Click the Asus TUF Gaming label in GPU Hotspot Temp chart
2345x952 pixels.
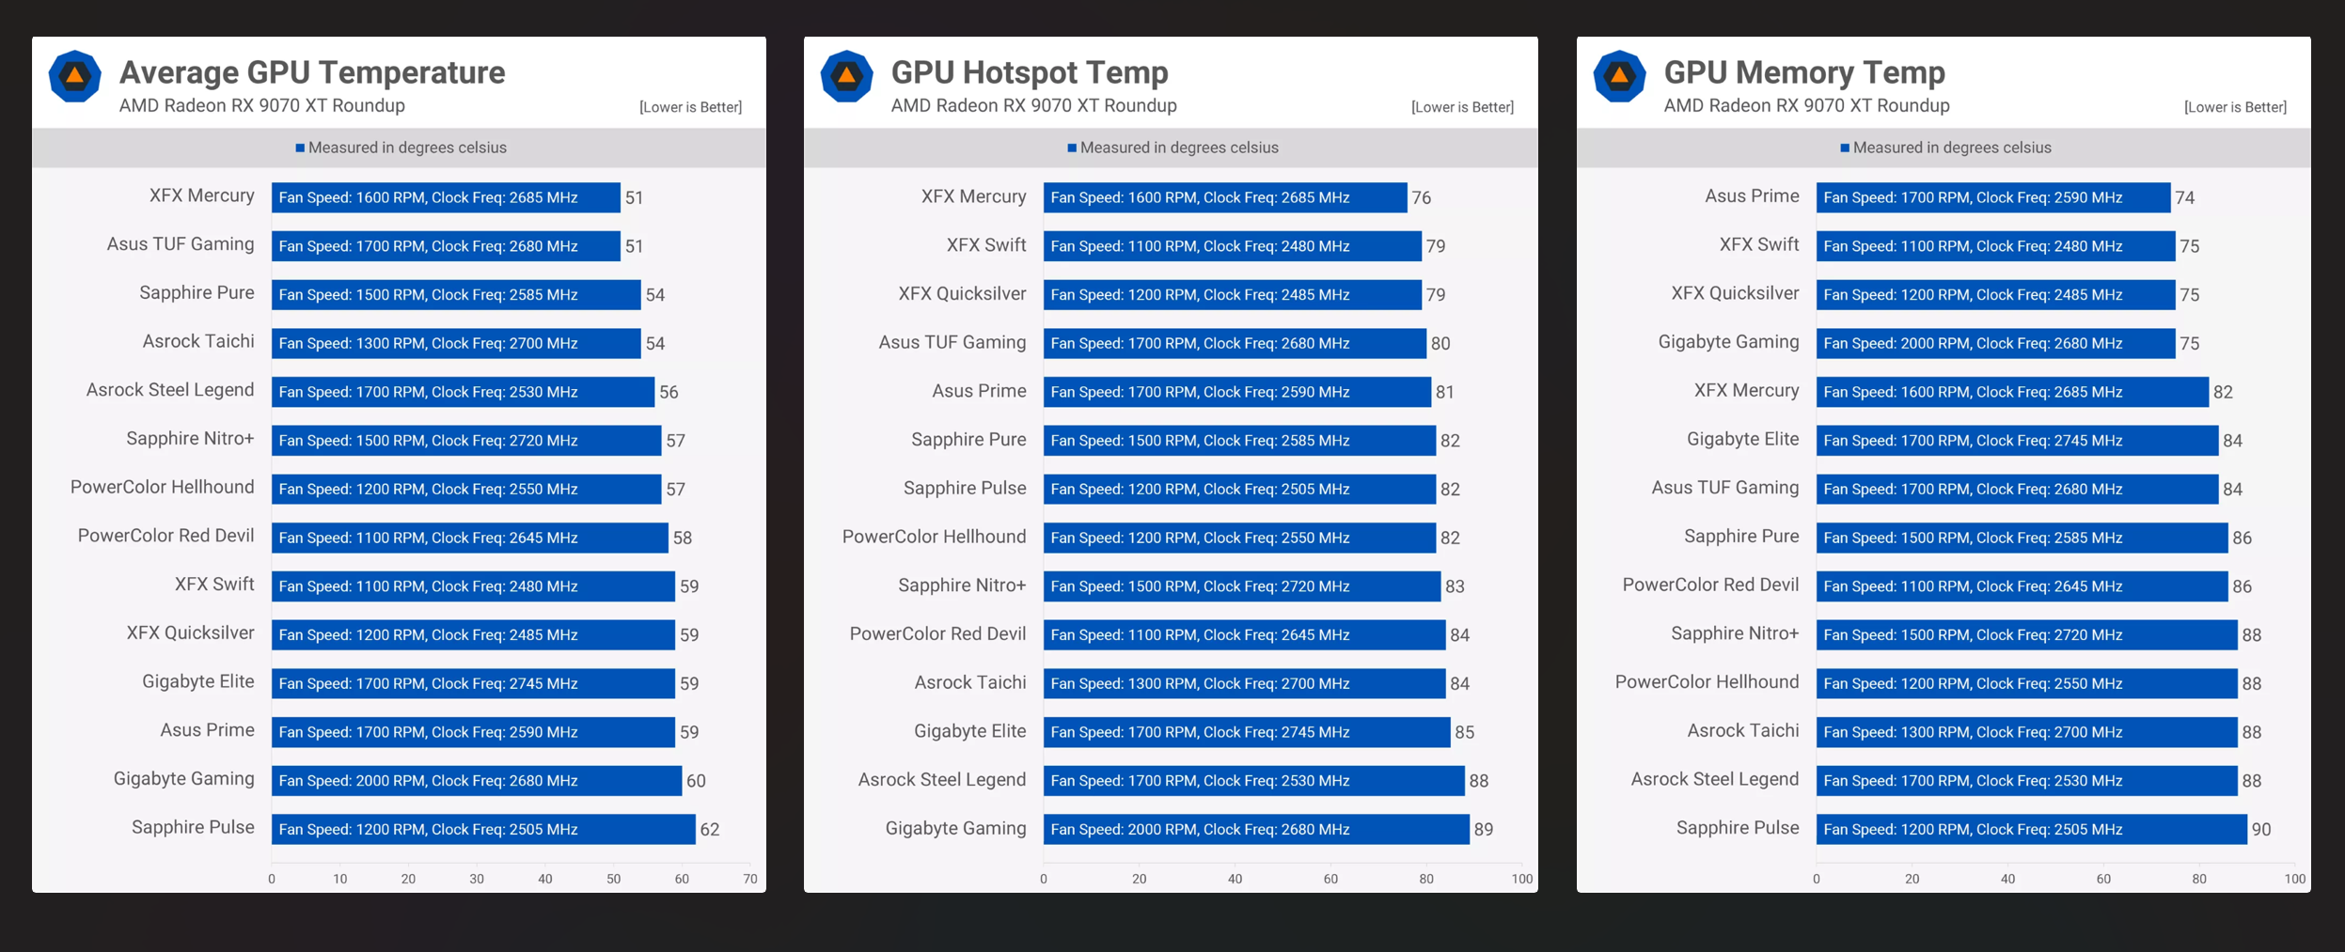pyautogui.click(x=952, y=343)
